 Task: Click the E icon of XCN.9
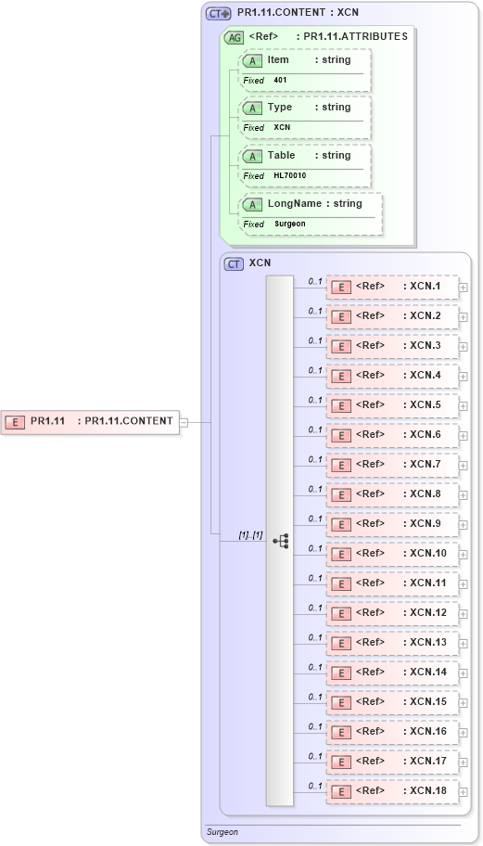point(340,525)
